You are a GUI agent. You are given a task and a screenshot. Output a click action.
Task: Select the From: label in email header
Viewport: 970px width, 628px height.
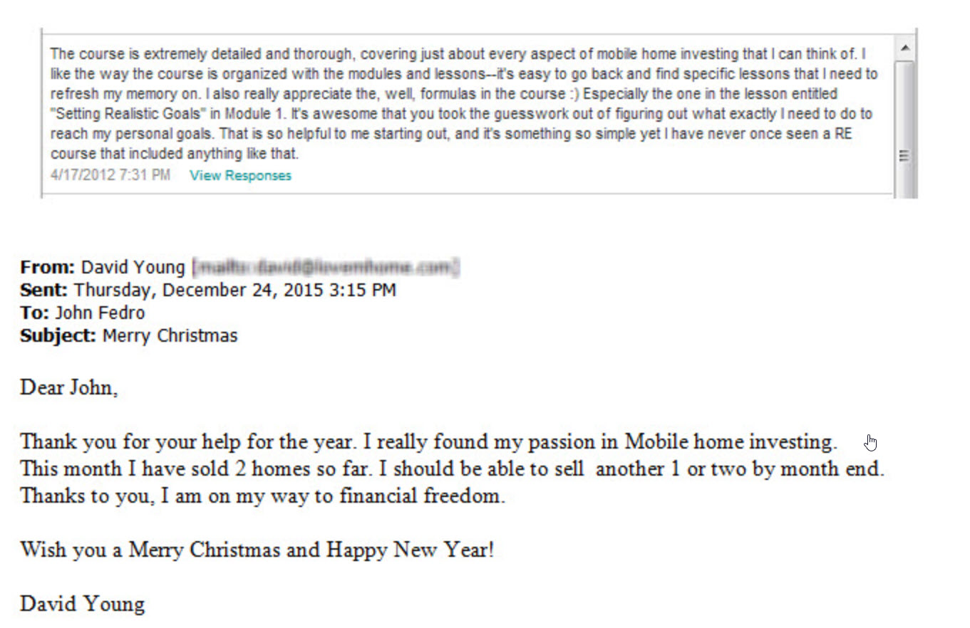47,268
